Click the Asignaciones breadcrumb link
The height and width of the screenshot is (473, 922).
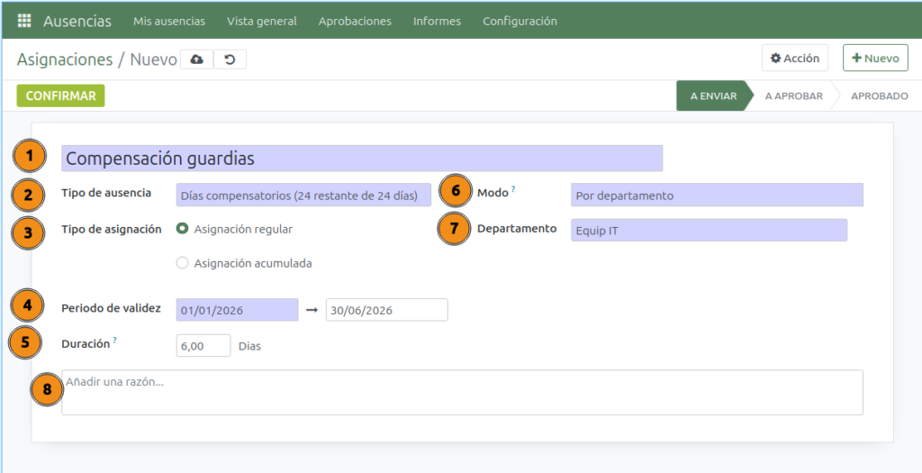click(x=65, y=59)
